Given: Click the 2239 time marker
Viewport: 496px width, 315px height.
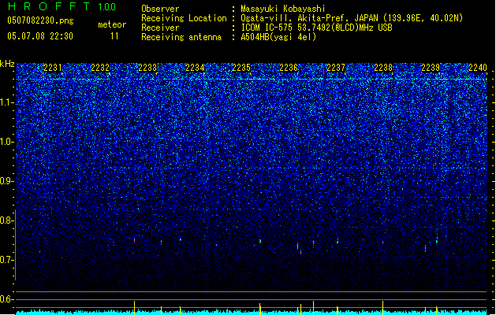Looking at the screenshot, I should [431, 68].
